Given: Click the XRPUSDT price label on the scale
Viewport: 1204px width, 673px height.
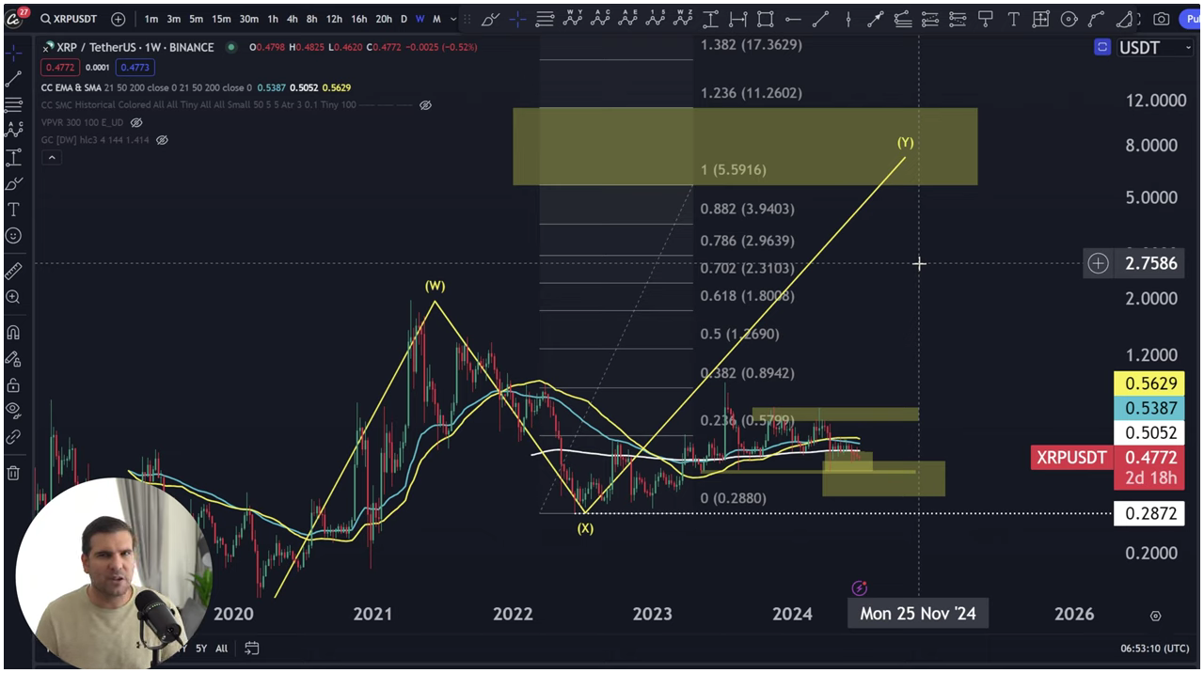Looking at the screenshot, I should pyautogui.click(x=1071, y=458).
